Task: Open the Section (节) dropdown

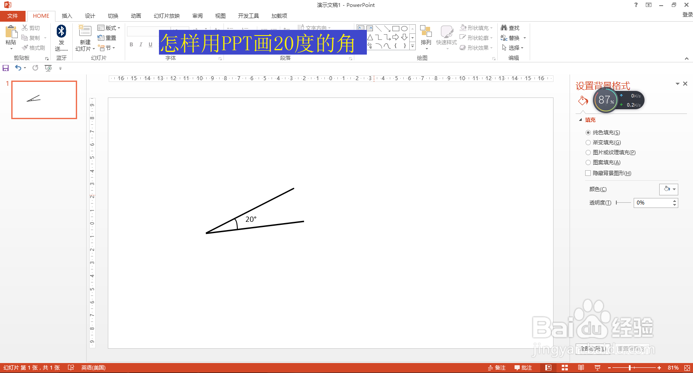Action: point(107,48)
